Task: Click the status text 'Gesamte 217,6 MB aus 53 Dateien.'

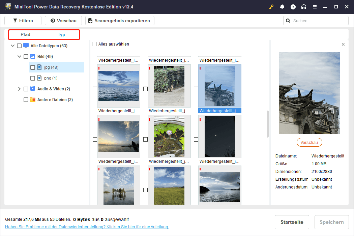Action: (x=38, y=219)
